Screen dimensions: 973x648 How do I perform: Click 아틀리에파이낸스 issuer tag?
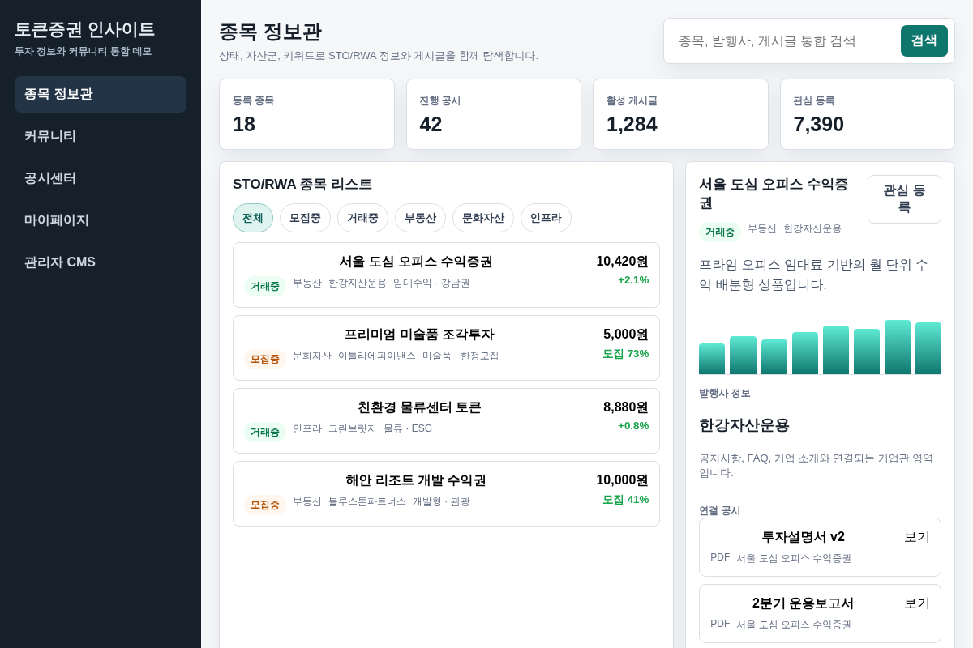[x=377, y=356]
